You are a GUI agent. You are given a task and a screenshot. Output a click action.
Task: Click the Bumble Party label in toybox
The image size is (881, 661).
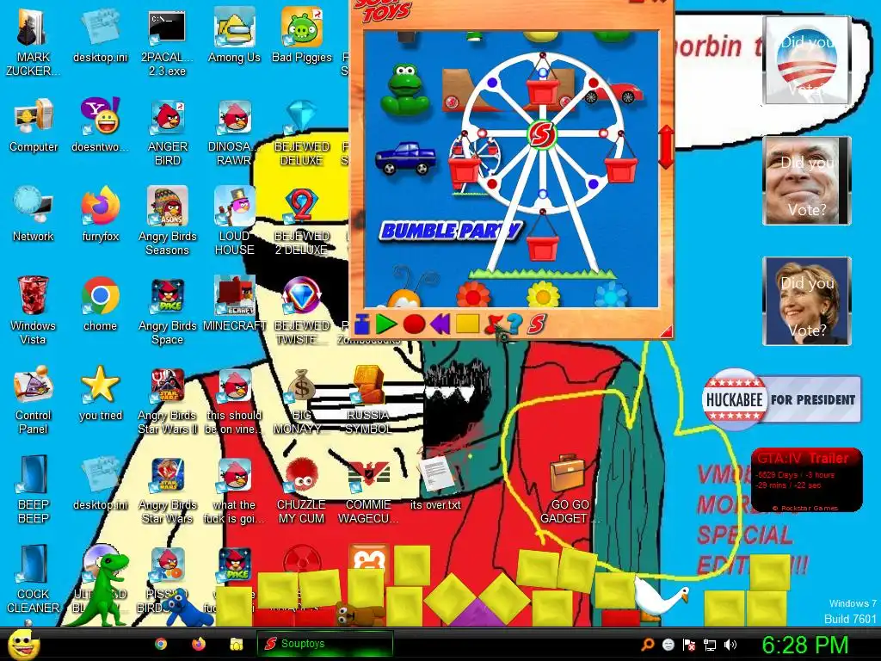[x=450, y=231]
